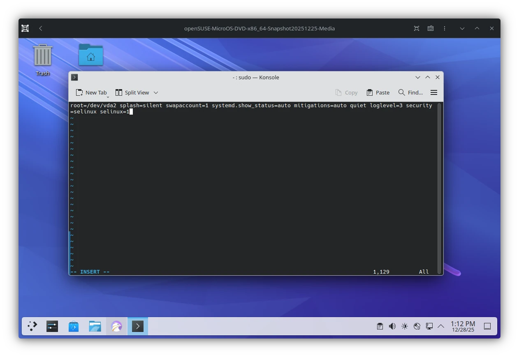Open Discover software center from the taskbar
Viewport: 519px width, 357px height.
tap(74, 326)
